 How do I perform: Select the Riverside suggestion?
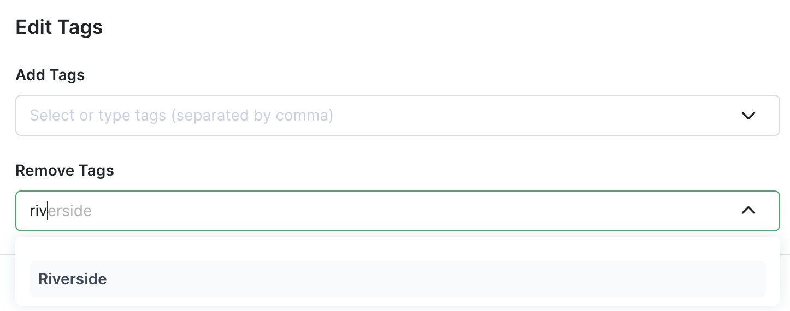point(397,279)
